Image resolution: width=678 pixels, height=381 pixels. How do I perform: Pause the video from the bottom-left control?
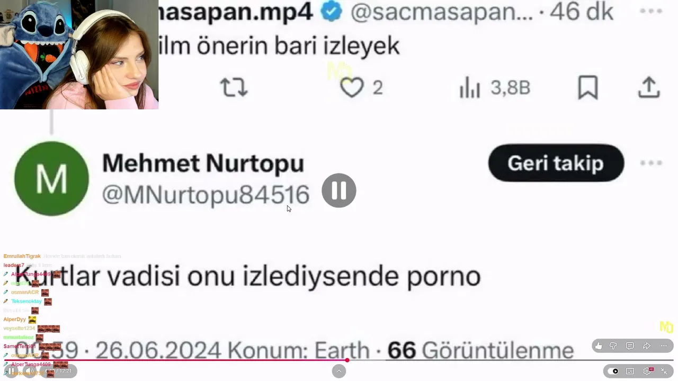point(11,371)
